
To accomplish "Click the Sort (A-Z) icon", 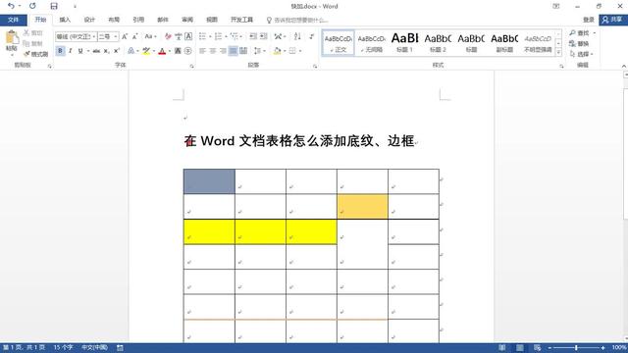I will coord(297,36).
